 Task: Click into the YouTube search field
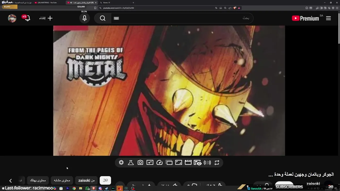(182, 18)
